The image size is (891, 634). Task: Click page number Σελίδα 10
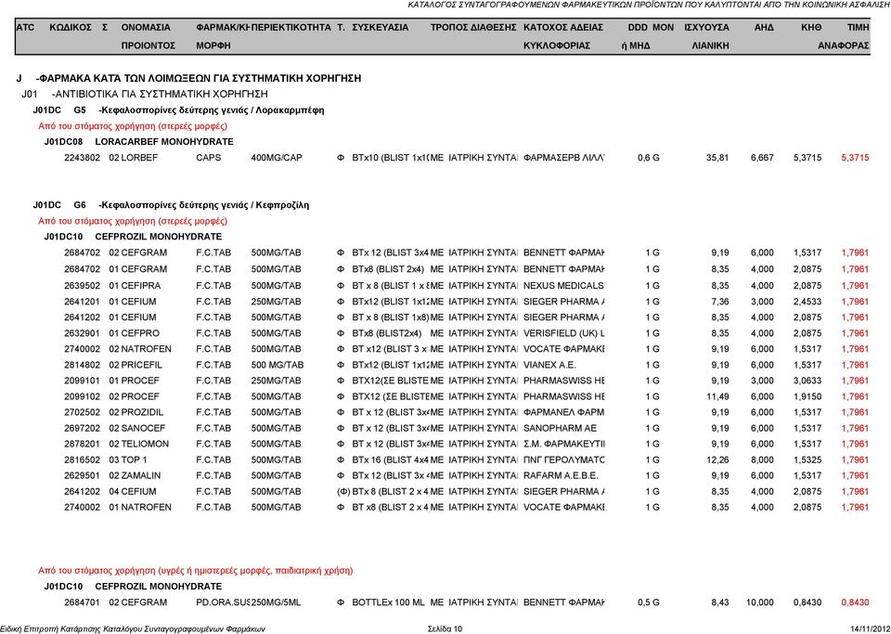pyautogui.click(x=445, y=628)
